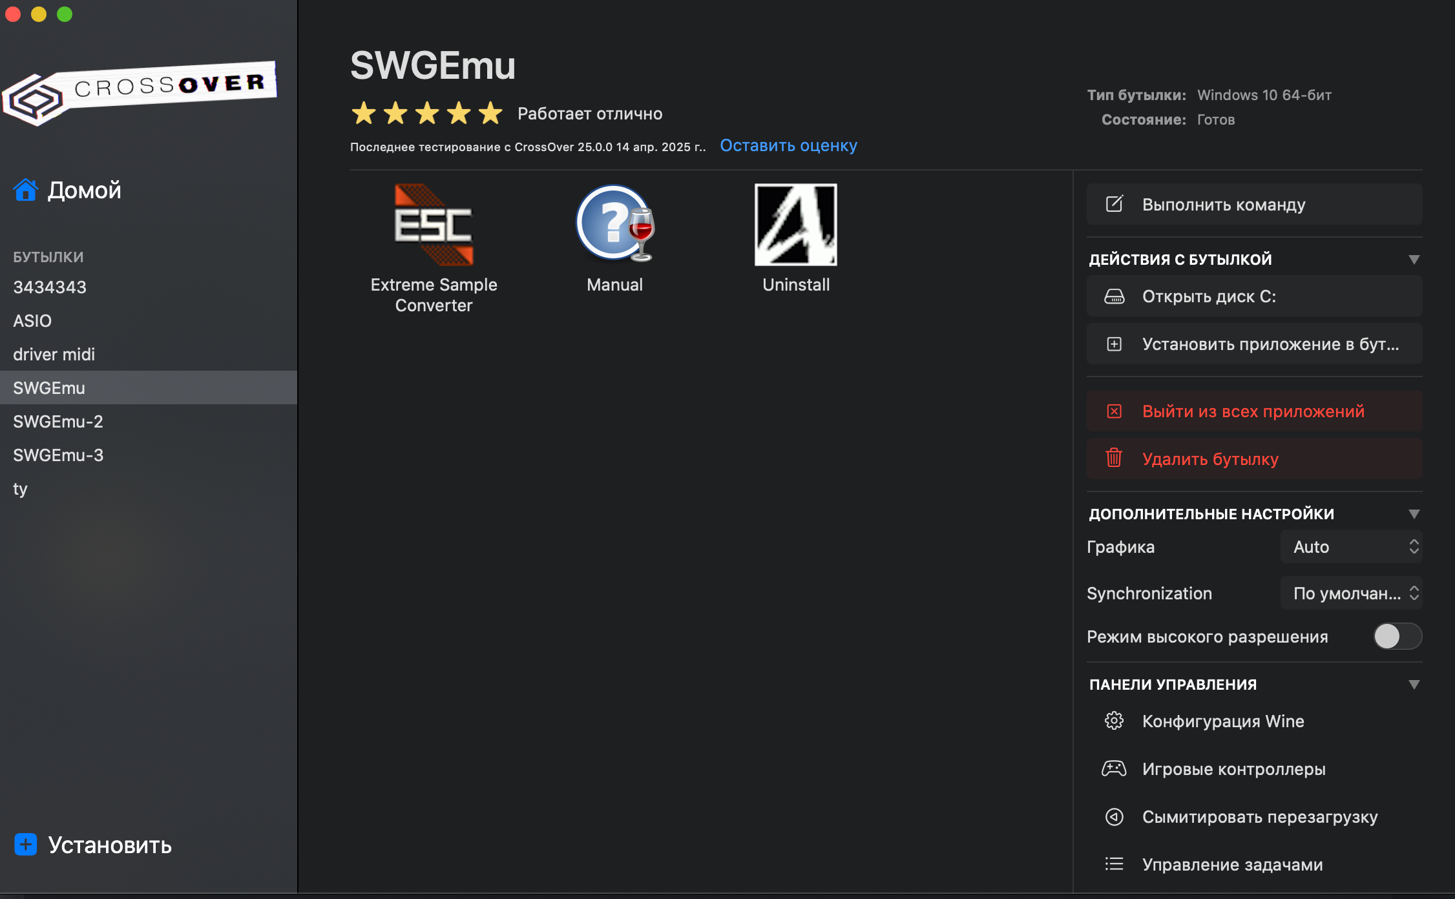Screen dimensions: 1455x899
Task: Click the Wine Configuration gear icon
Action: pyautogui.click(x=1114, y=721)
